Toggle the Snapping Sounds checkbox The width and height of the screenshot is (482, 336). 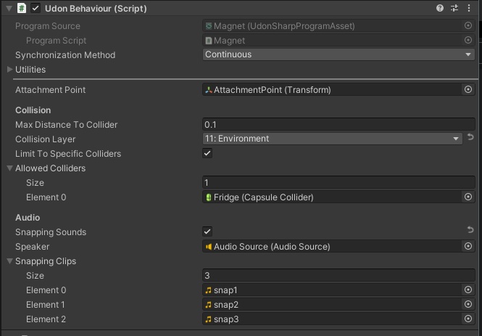point(207,231)
